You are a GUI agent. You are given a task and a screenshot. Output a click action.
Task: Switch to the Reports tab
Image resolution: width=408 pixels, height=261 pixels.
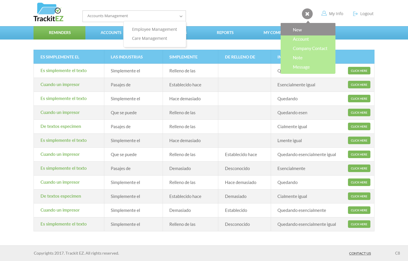pos(225,33)
